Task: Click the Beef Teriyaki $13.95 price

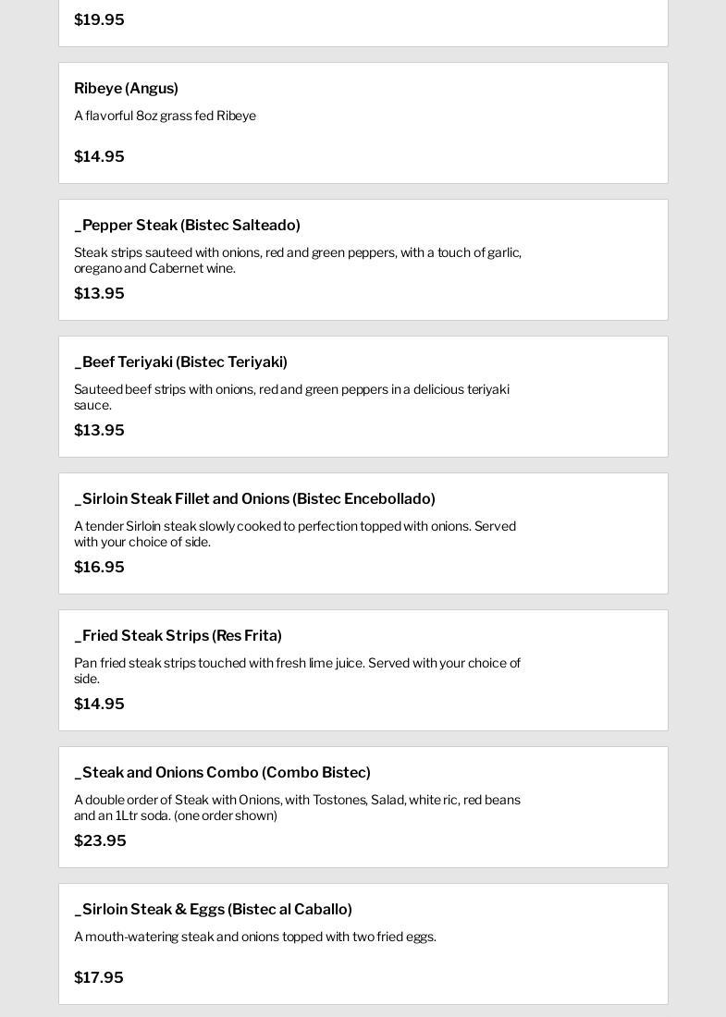Action: tap(99, 431)
